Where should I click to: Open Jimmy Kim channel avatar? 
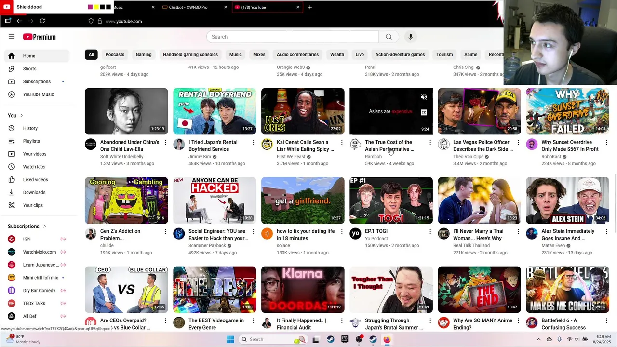179,144
